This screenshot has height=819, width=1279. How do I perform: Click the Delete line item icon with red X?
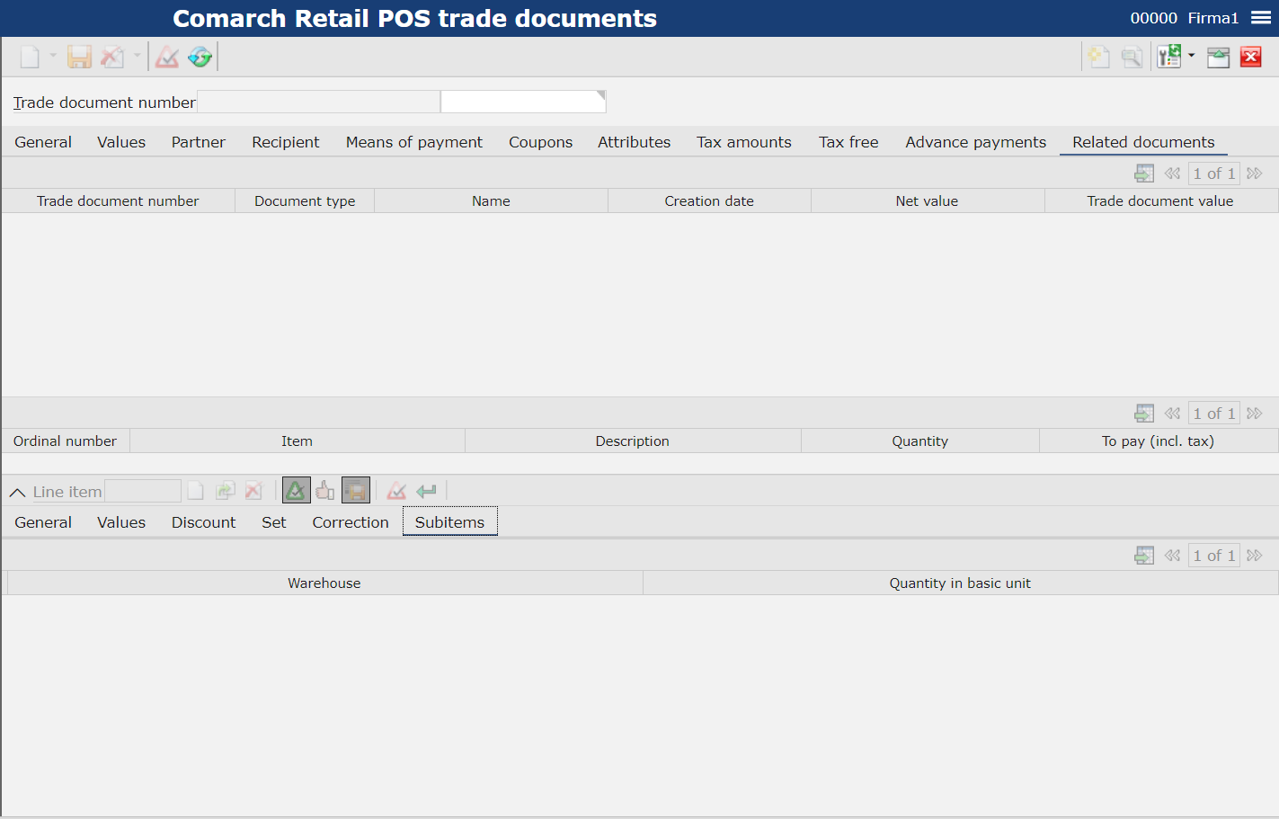pos(253,491)
